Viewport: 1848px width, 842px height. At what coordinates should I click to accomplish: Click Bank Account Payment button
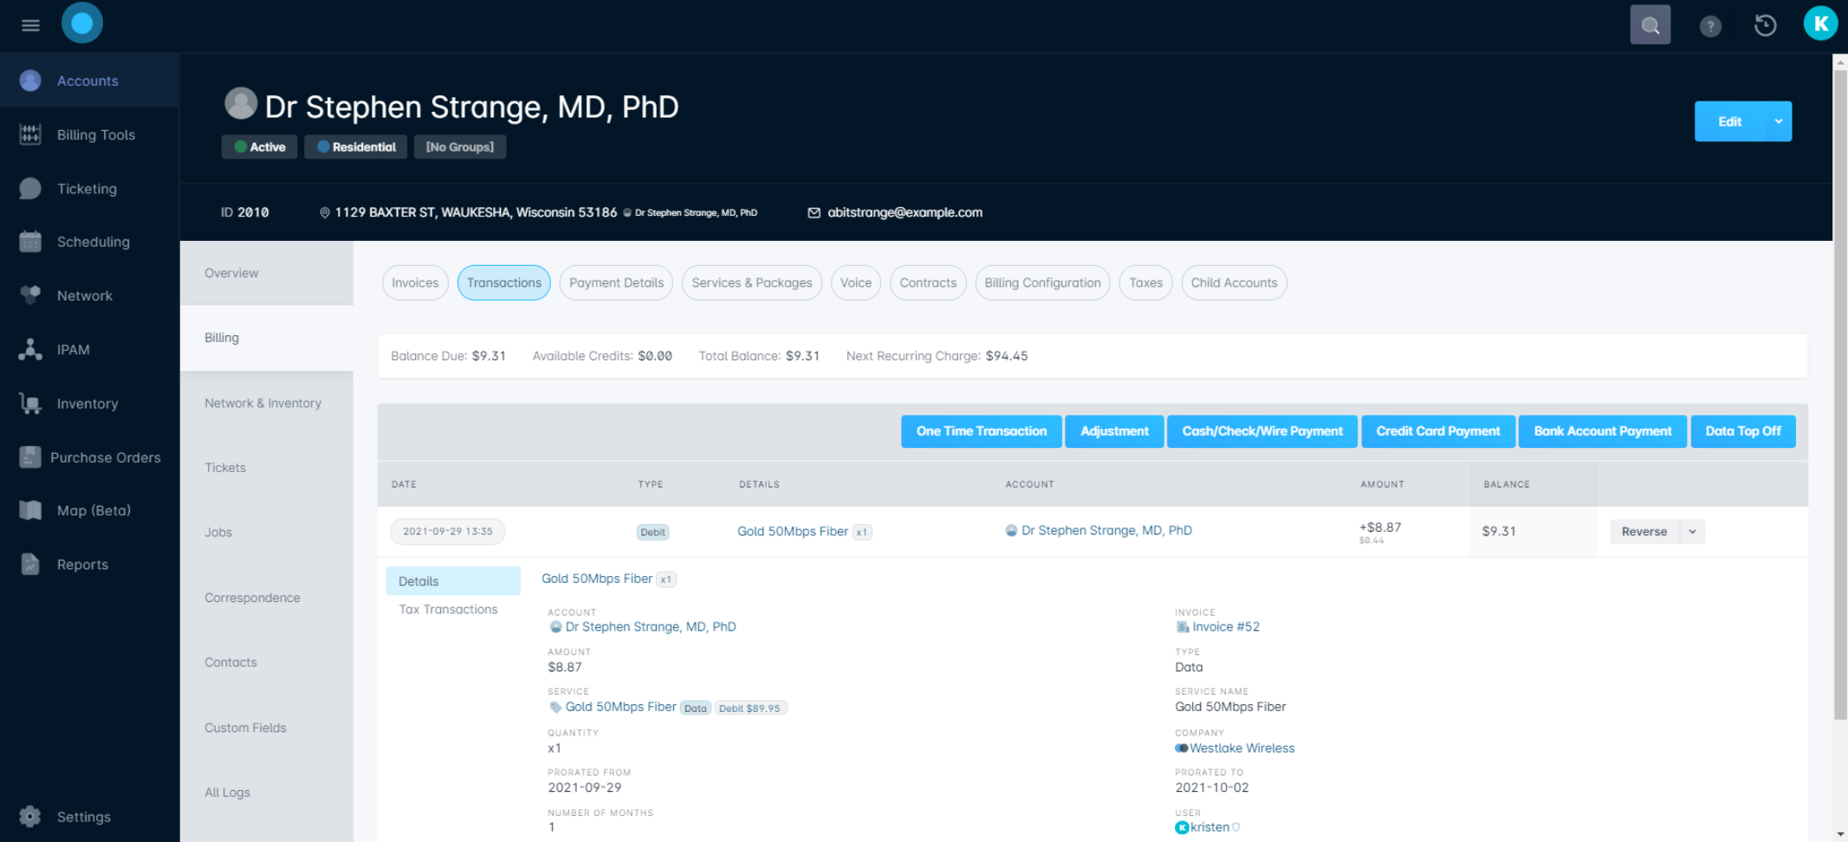[1603, 431]
